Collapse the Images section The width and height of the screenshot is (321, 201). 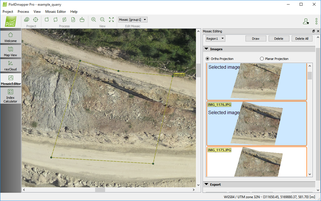[x=206, y=49]
